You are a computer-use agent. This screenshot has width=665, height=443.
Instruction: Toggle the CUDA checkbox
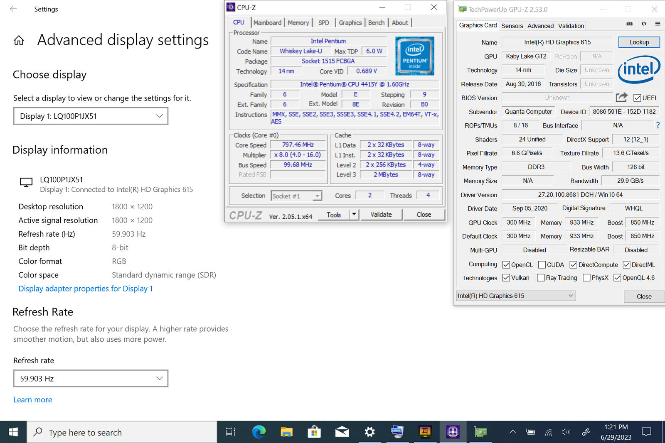coord(542,265)
